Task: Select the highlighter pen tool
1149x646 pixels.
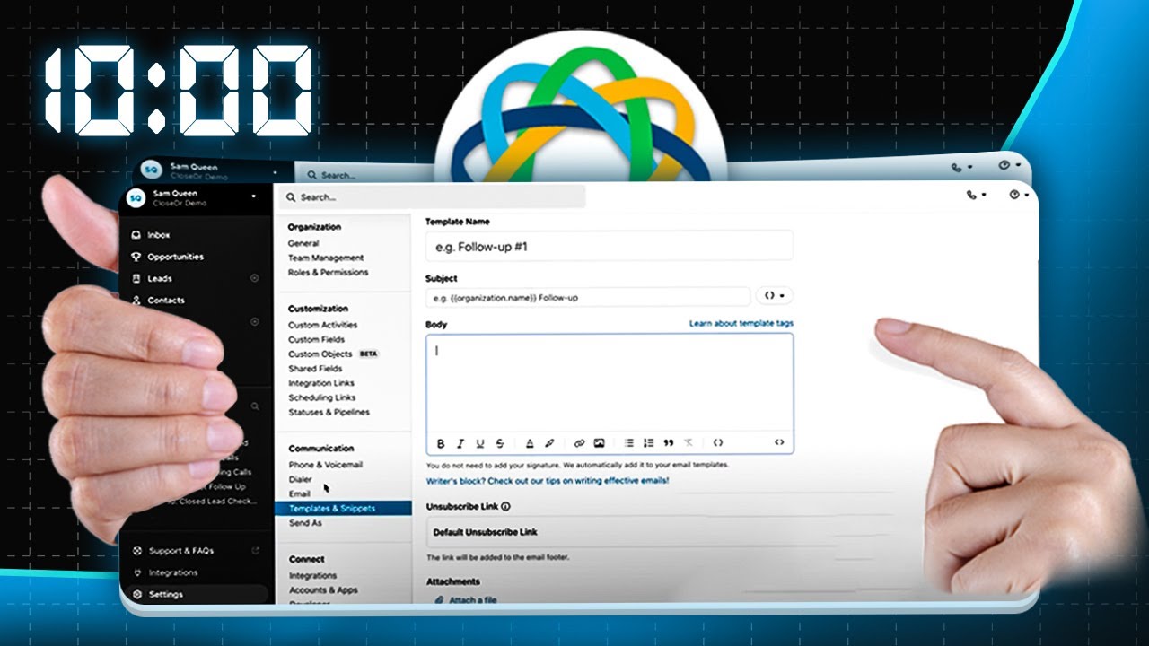Action: pyautogui.click(x=549, y=443)
